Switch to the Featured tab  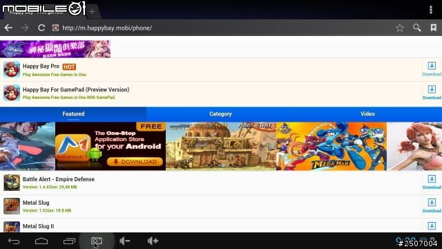pyautogui.click(x=73, y=114)
